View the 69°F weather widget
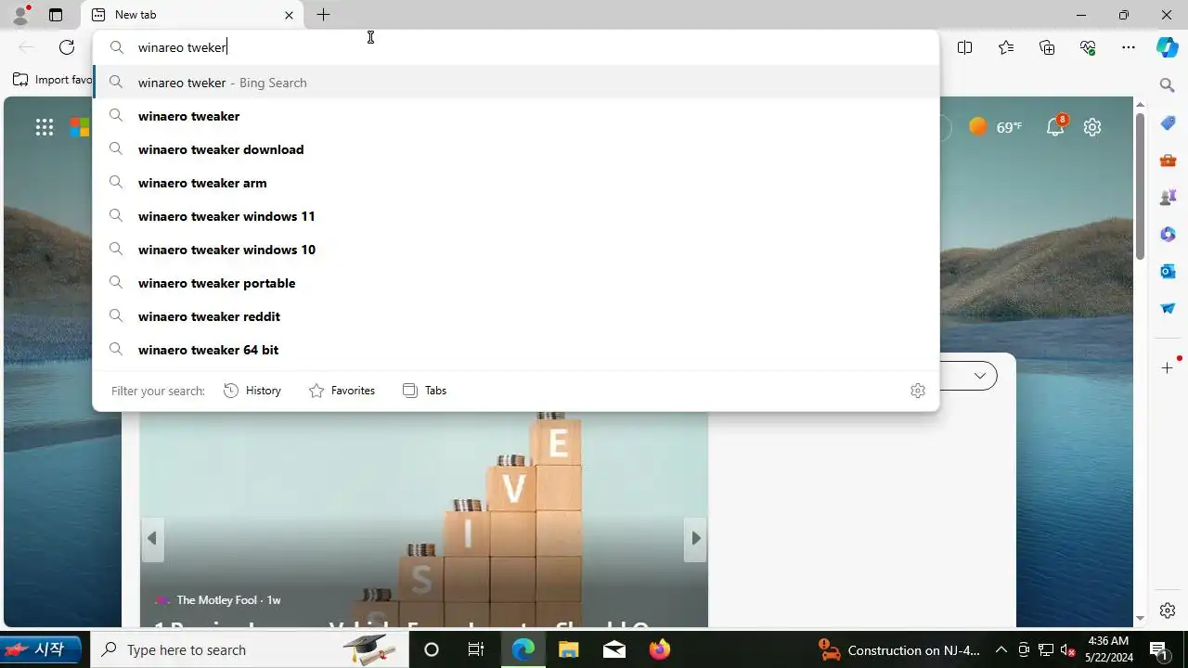Image resolution: width=1188 pixels, height=668 pixels. pyautogui.click(x=995, y=127)
